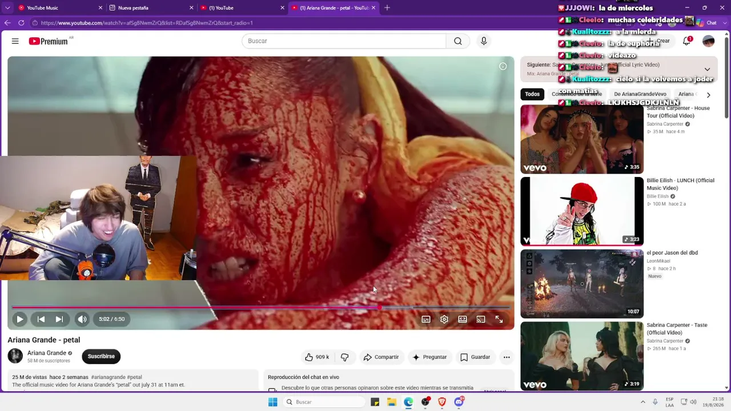Image resolution: width=731 pixels, height=411 pixels.
Task: Open the Sabrina Carpenter - Taste video title
Action: (677, 329)
